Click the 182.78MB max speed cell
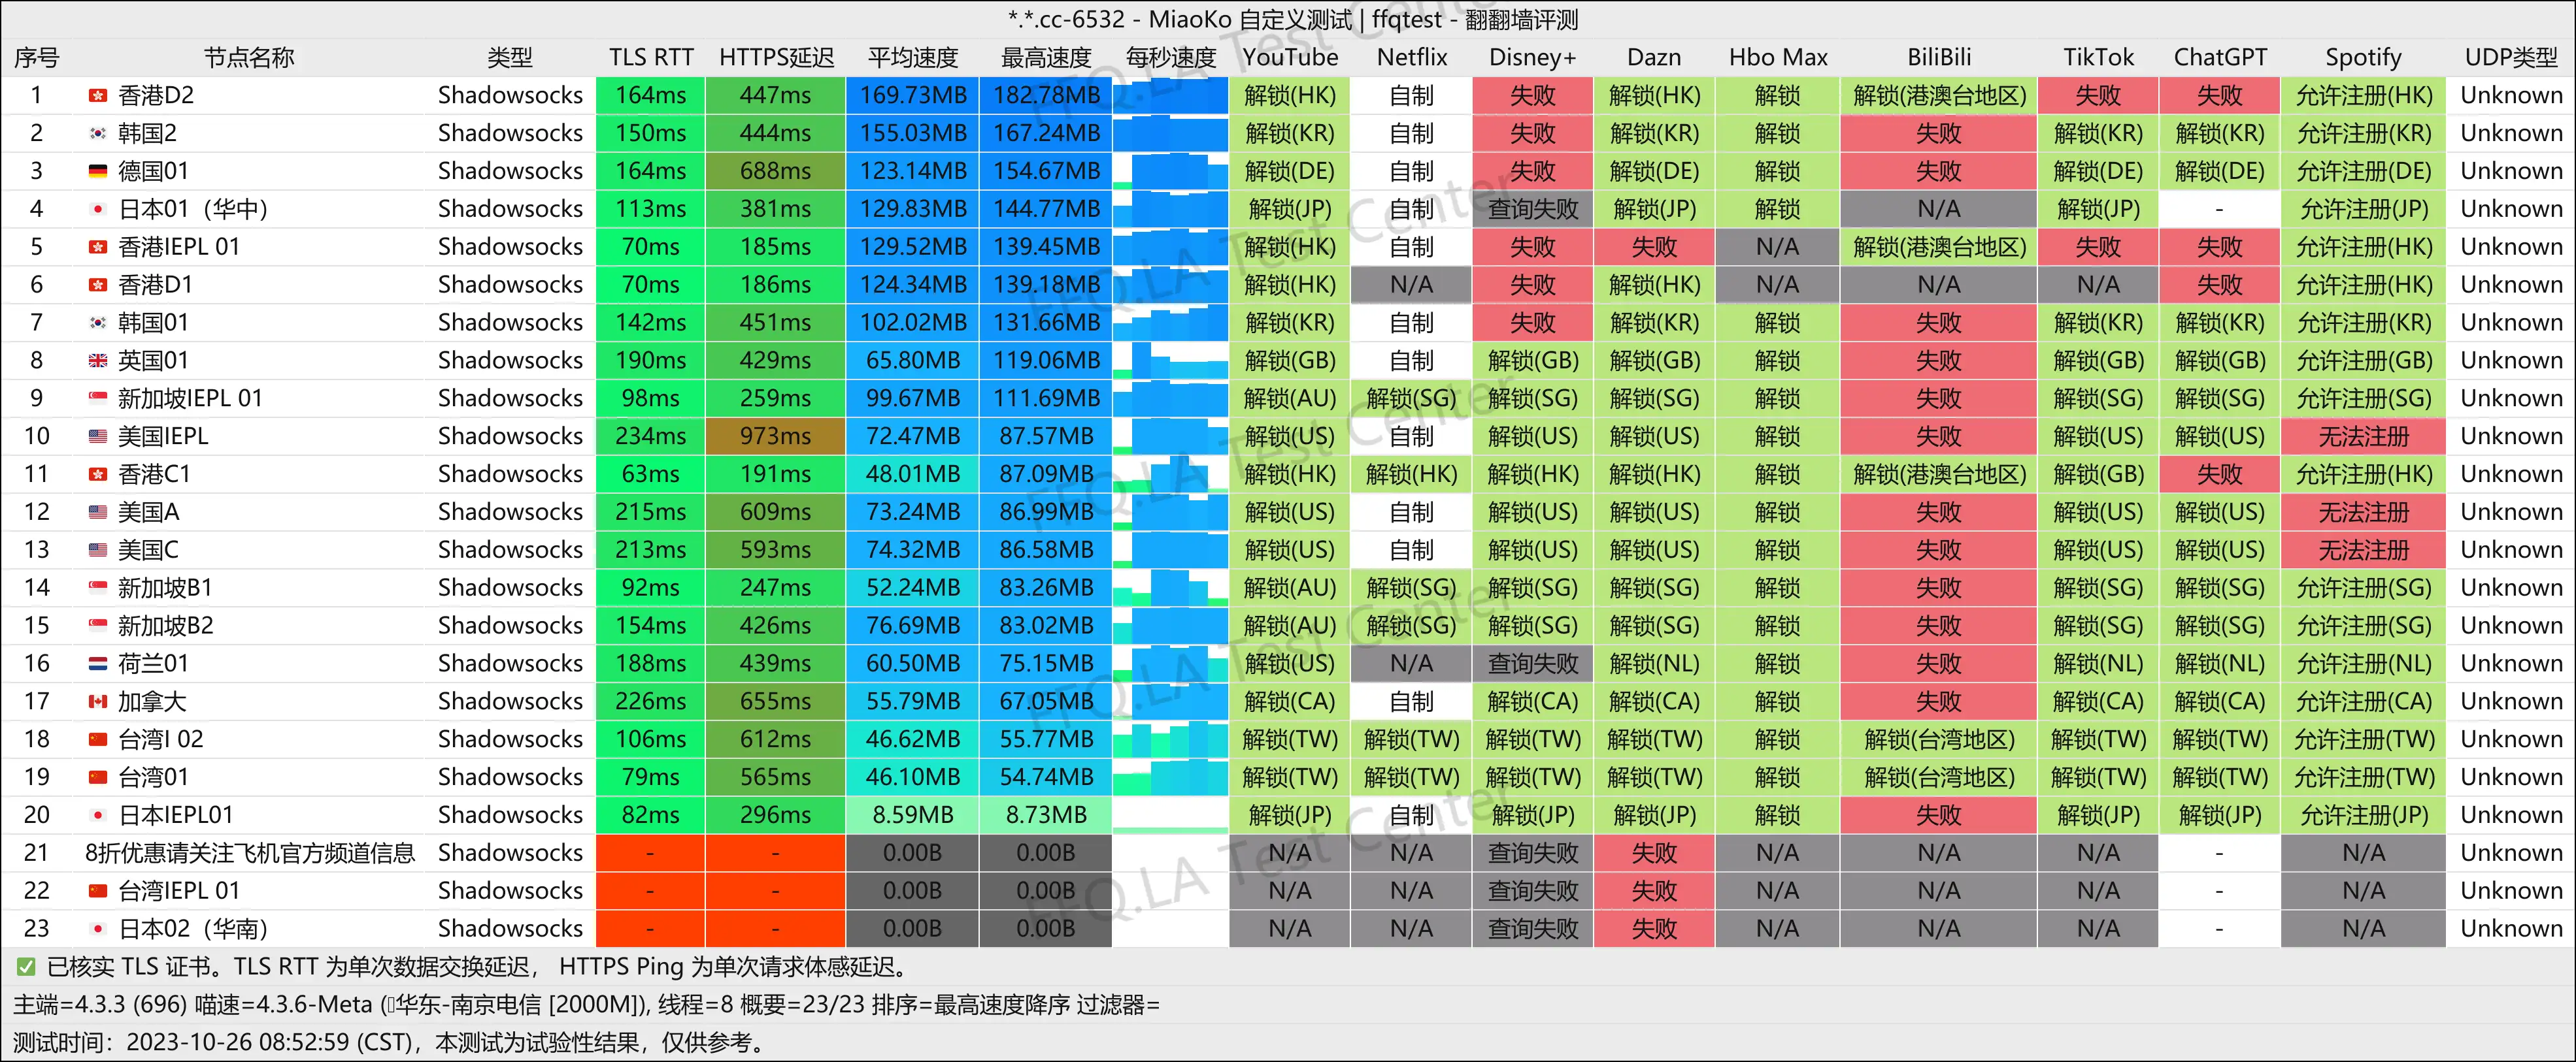The image size is (2576, 1062). click(1045, 96)
